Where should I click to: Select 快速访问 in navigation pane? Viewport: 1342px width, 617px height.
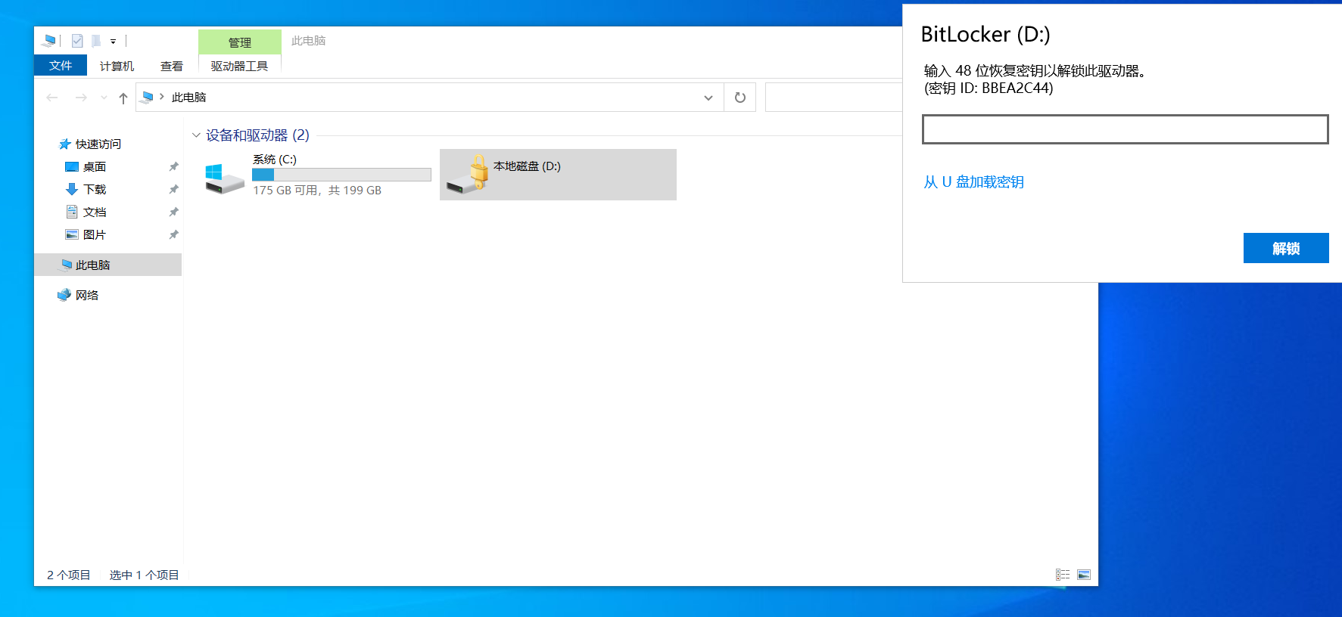(98, 144)
